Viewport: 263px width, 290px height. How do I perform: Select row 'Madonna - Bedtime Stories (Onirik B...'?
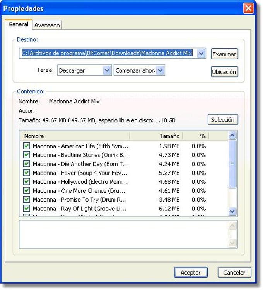(124, 155)
